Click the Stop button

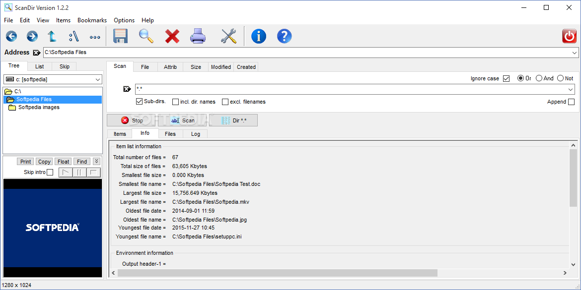(131, 120)
